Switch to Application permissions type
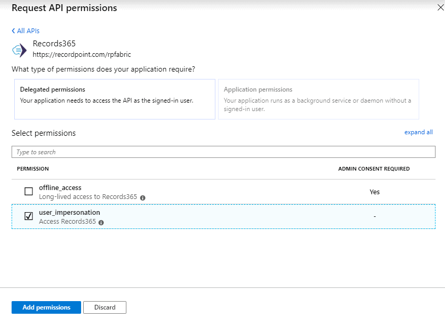 (x=318, y=99)
